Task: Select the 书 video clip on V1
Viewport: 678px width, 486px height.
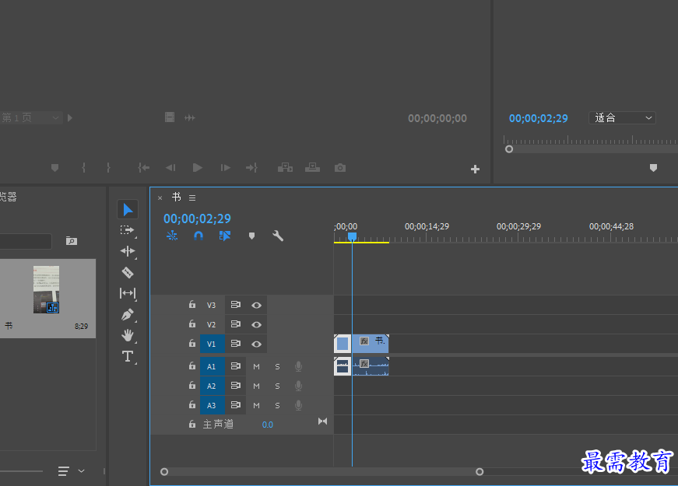Action: point(370,344)
